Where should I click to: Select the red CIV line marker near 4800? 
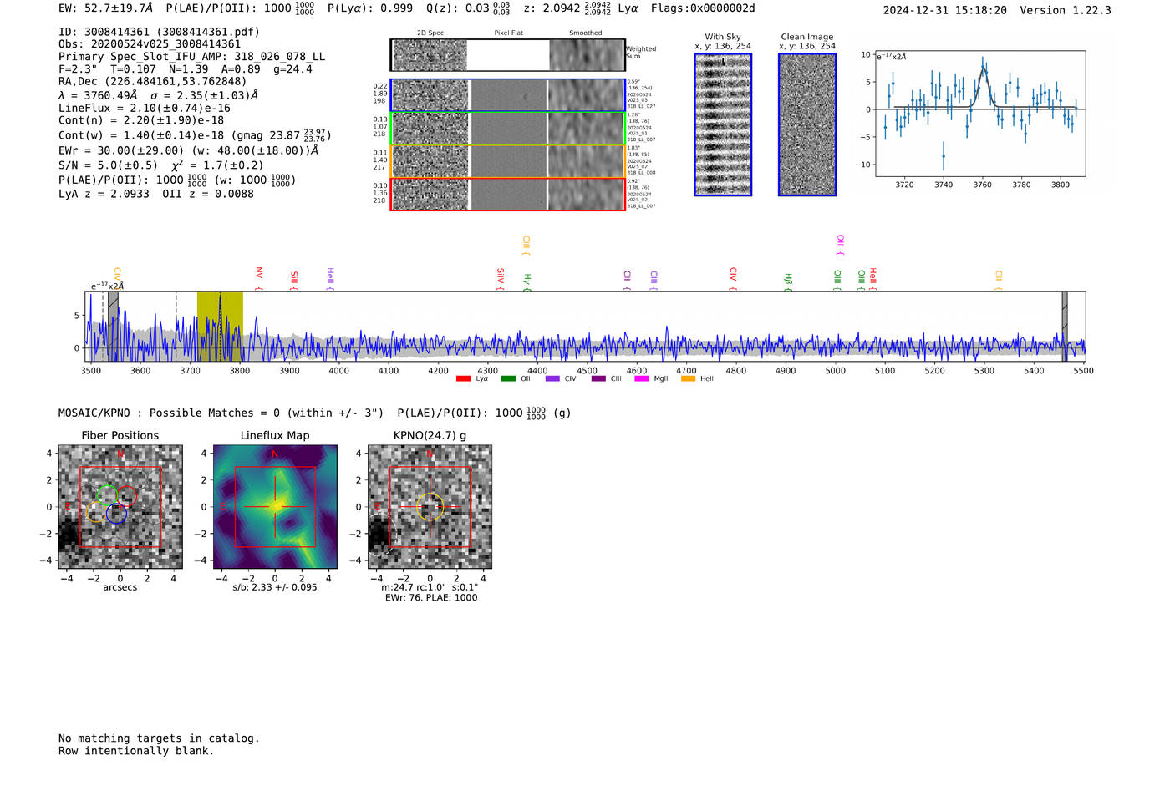733,279
